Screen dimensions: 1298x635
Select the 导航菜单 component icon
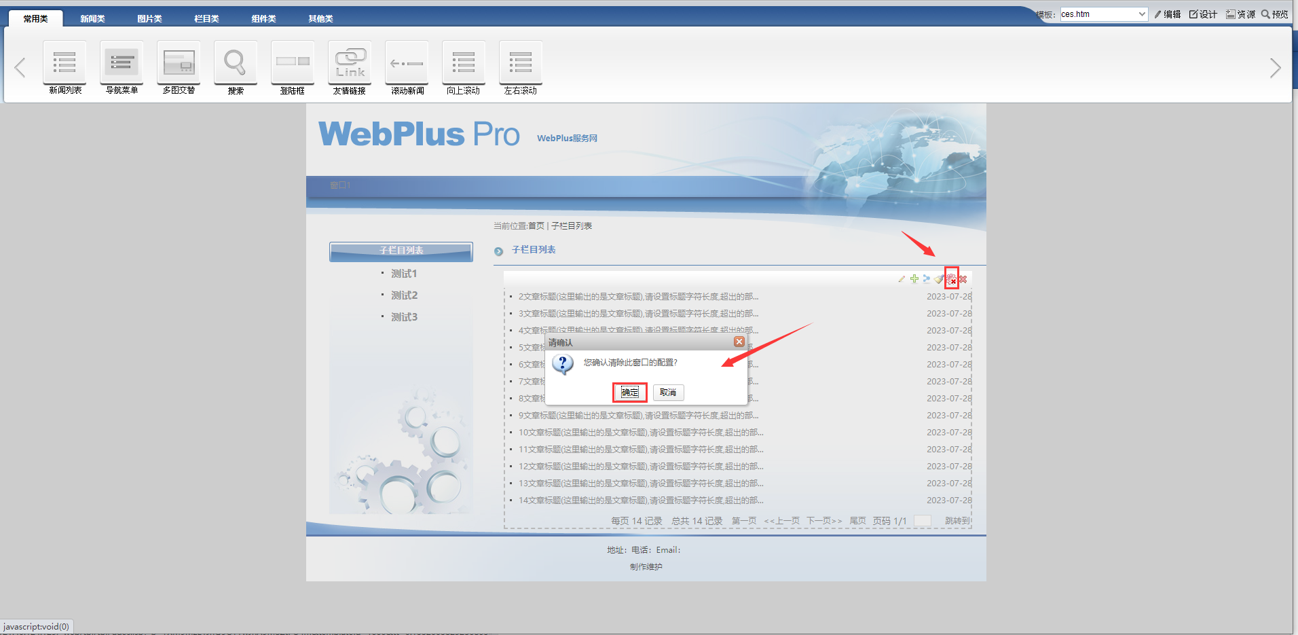tap(122, 62)
